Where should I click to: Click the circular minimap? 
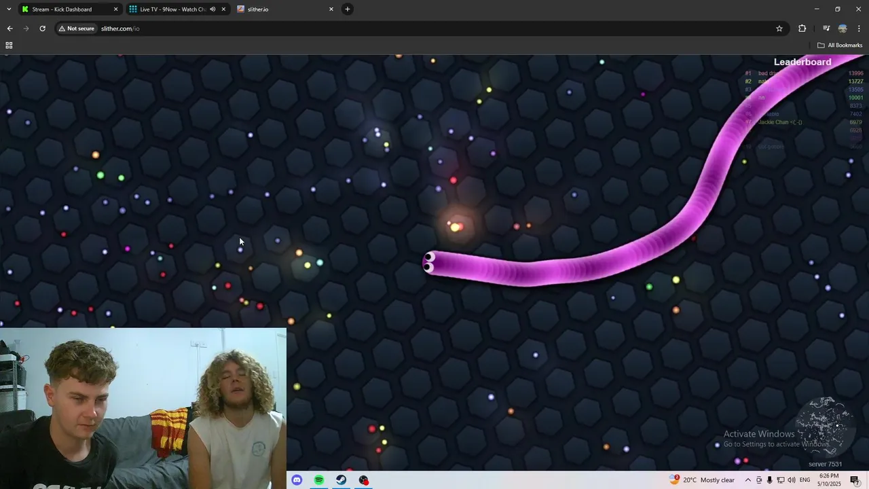(824, 427)
